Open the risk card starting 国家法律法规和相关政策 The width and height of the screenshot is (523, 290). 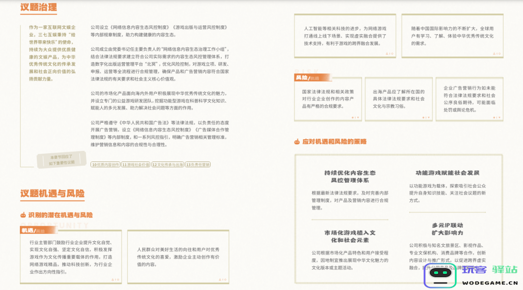tap(328, 99)
